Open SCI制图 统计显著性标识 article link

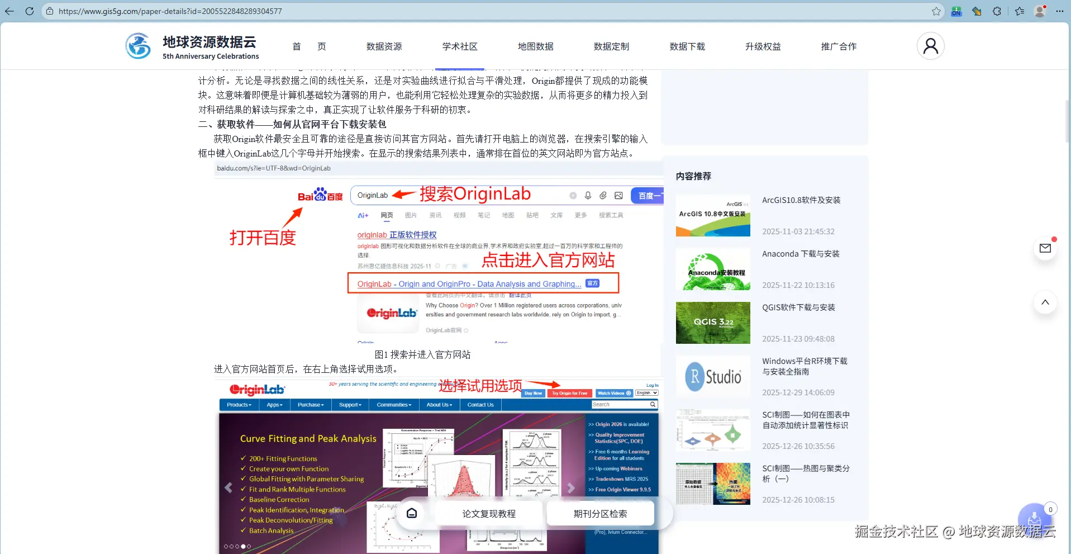(x=806, y=420)
